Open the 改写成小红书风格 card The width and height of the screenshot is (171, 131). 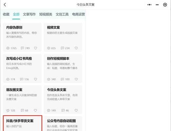coord(22,68)
